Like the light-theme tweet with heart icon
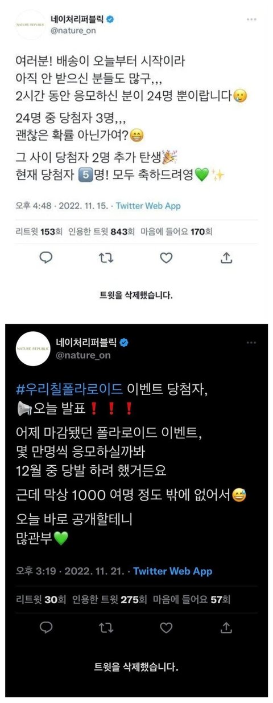 (x=166, y=258)
